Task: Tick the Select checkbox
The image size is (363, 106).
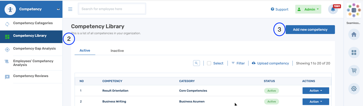Action: click(209, 63)
